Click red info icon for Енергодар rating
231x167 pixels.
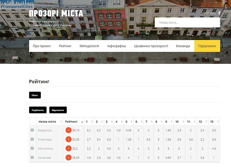click(x=68, y=139)
